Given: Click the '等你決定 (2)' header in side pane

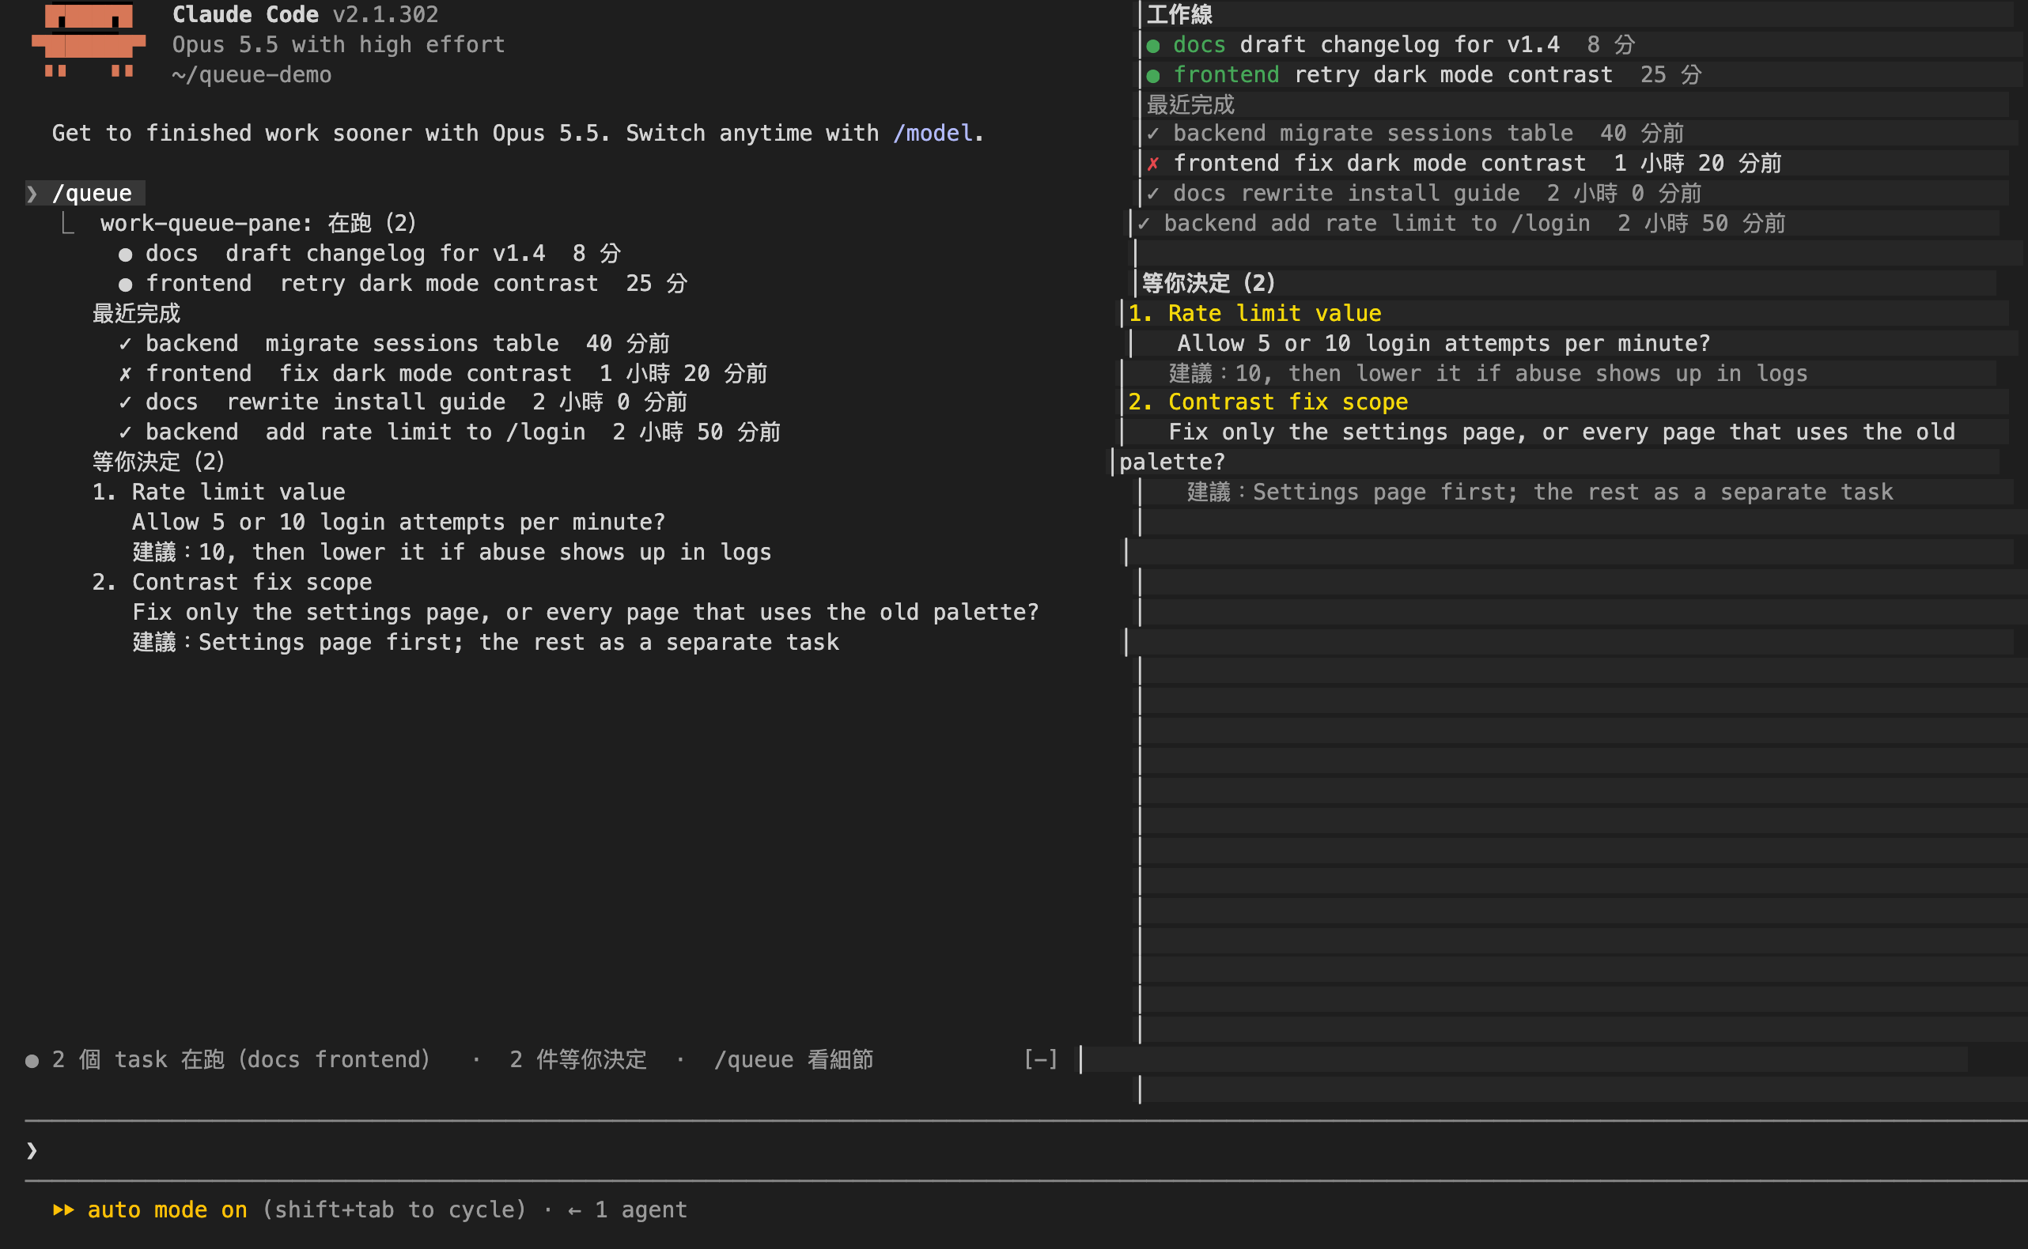Looking at the screenshot, I should [1209, 283].
